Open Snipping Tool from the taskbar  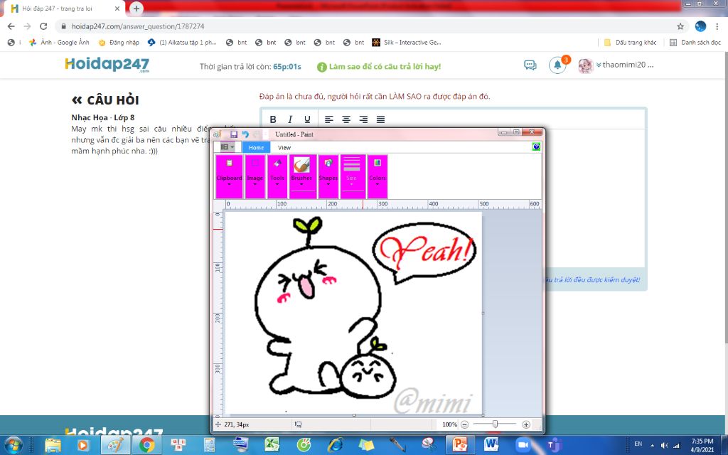coord(429,444)
